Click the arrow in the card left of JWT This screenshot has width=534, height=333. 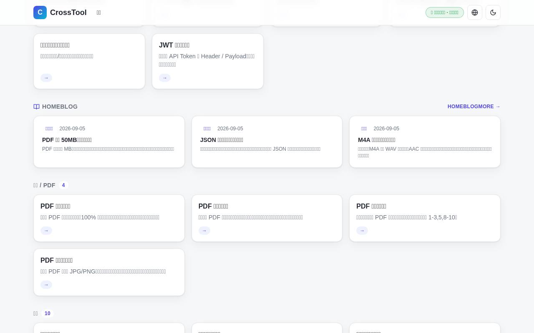pyautogui.click(x=46, y=78)
